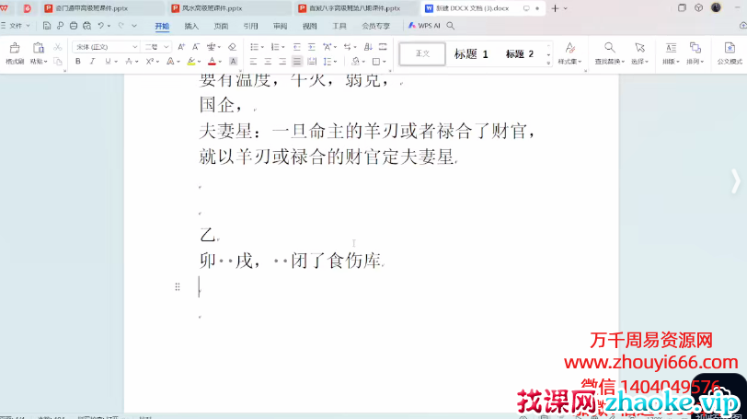Open the Style Set (样式集) icon
The image size is (747, 419).
pos(569,48)
